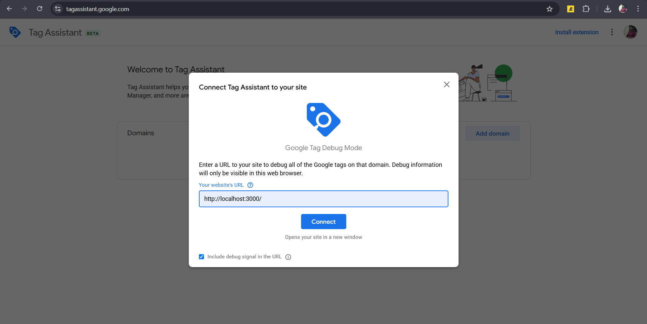Click the info icon beside debug signal option

(288, 257)
